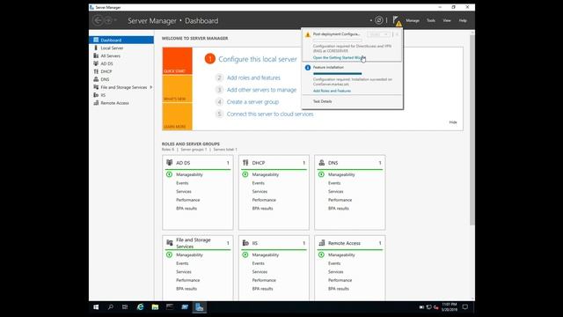Screen dimensions: 563x317
Task: Refresh the dashboard with the circular refresh icon
Action: (x=379, y=20)
